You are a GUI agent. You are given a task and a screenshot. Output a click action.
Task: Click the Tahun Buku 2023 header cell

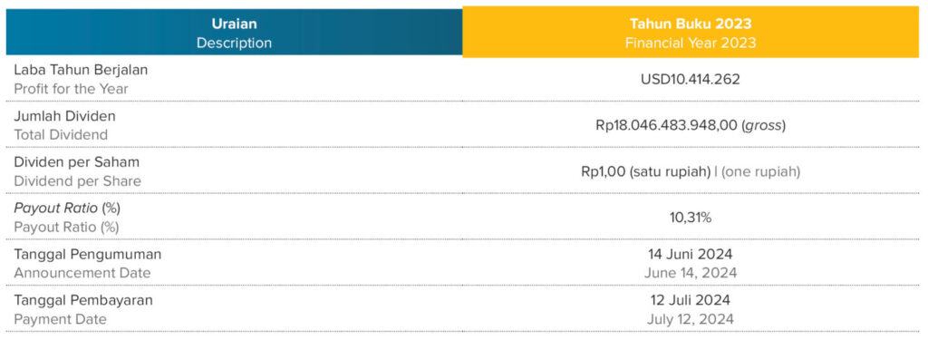(691, 32)
